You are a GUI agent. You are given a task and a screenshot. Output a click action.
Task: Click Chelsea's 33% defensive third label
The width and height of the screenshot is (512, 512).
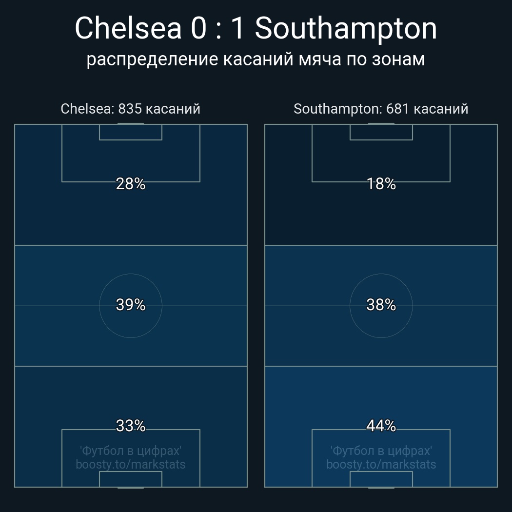tap(131, 426)
